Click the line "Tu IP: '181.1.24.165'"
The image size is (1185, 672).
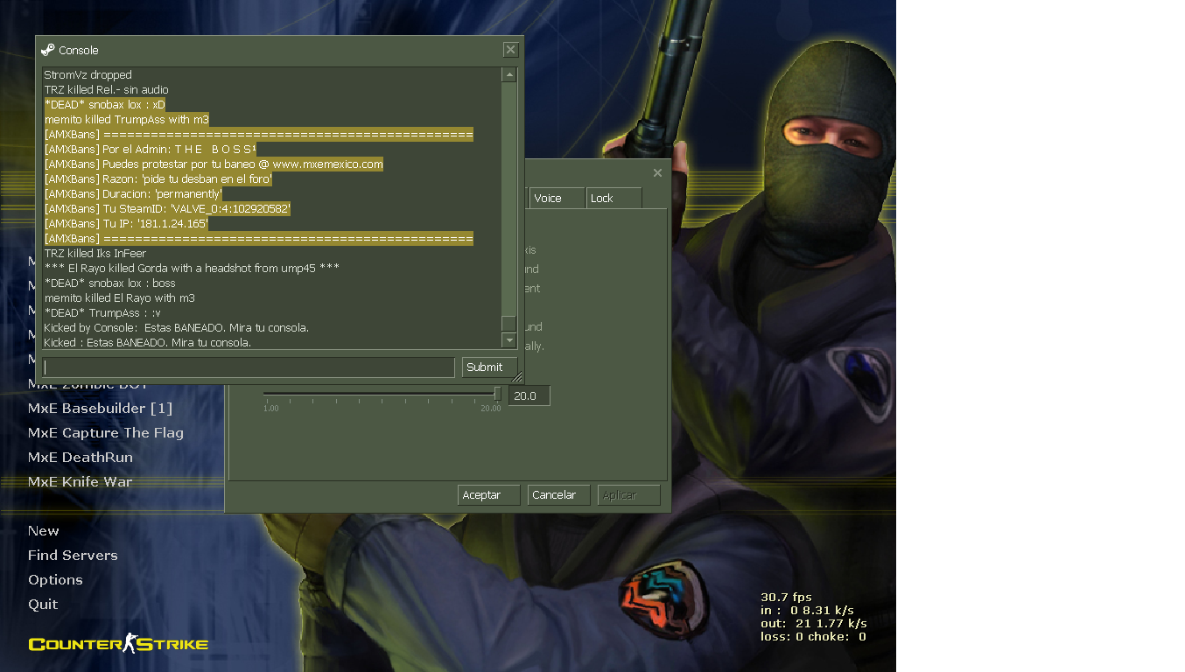(126, 224)
